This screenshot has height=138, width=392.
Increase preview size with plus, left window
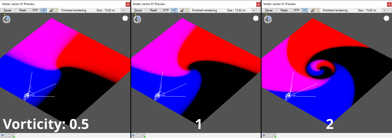(123, 10)
